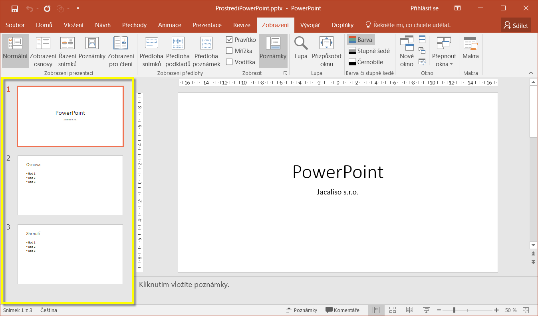This screenshot has height=316, width=538.
Task: Select slide 2 thumbnail Osnova
Action: pos(70,185)
